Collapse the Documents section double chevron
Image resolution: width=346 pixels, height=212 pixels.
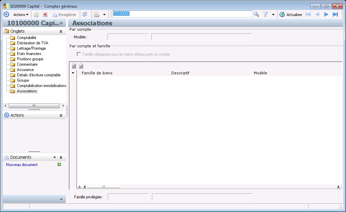point(61,157)
